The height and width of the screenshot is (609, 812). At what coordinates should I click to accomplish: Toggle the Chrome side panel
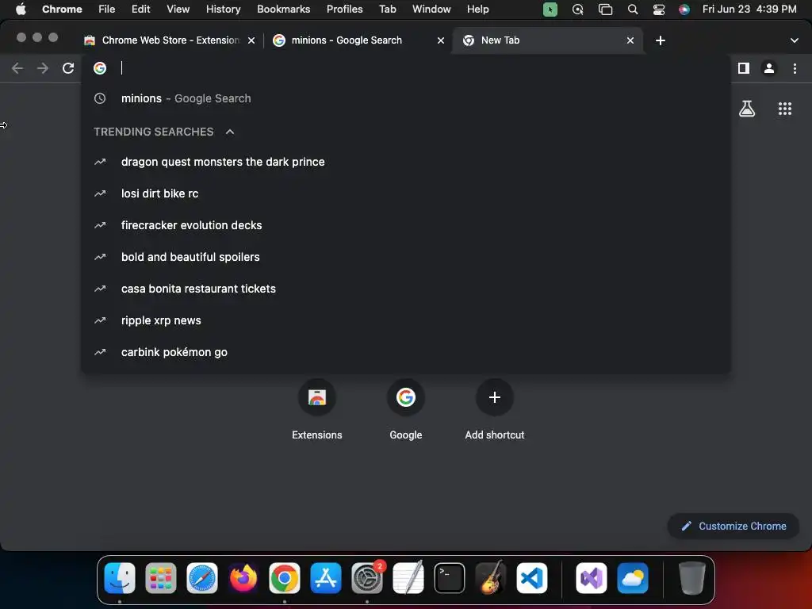pyautogui.click(x=744, y=68)
